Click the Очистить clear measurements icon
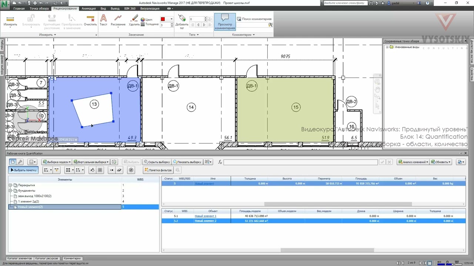Viewport: 474px width, 266px height. [90, 21]
